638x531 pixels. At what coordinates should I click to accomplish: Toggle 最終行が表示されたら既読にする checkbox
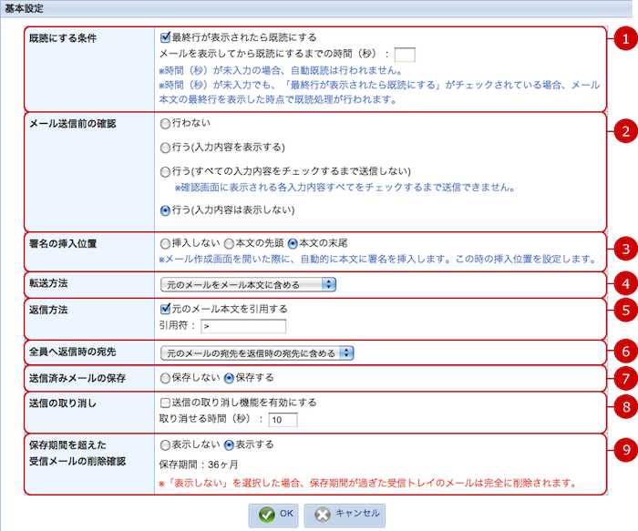165,37
